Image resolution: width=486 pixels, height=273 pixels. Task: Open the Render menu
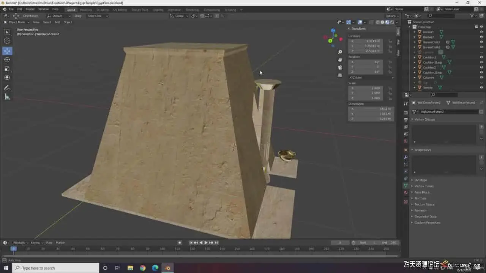pyautogui.click(x=30, y=9)
